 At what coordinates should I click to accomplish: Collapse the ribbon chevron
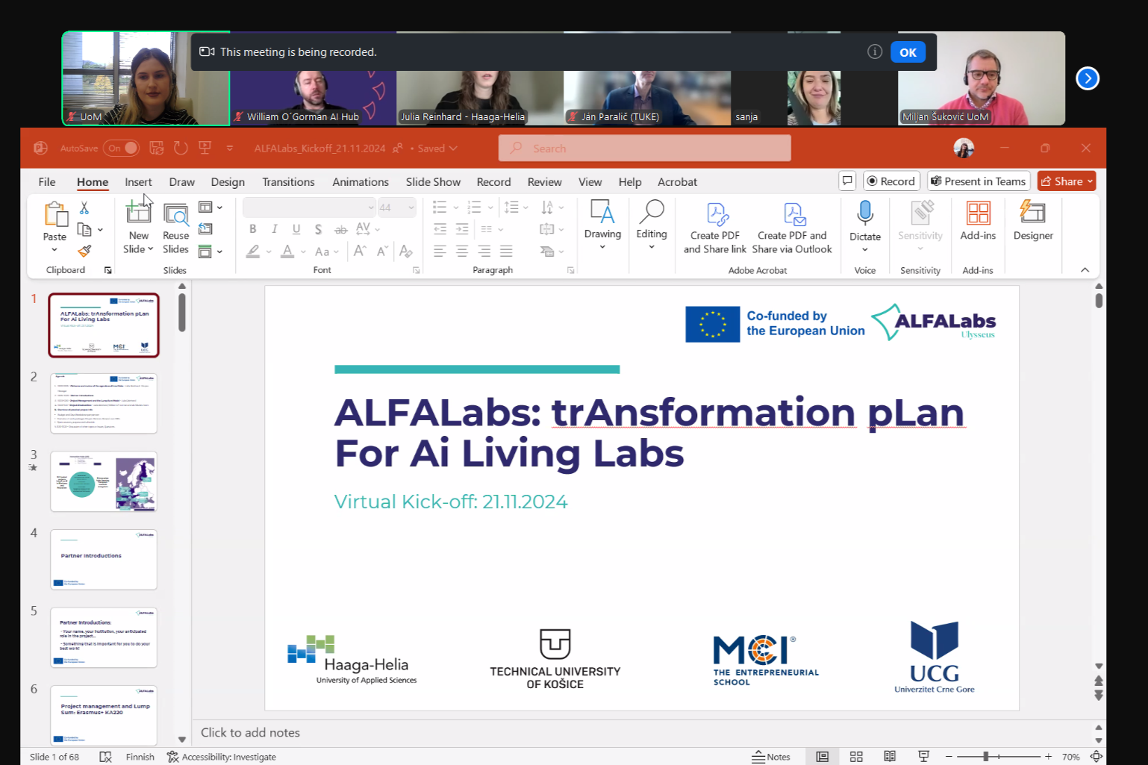[1085, 270]
